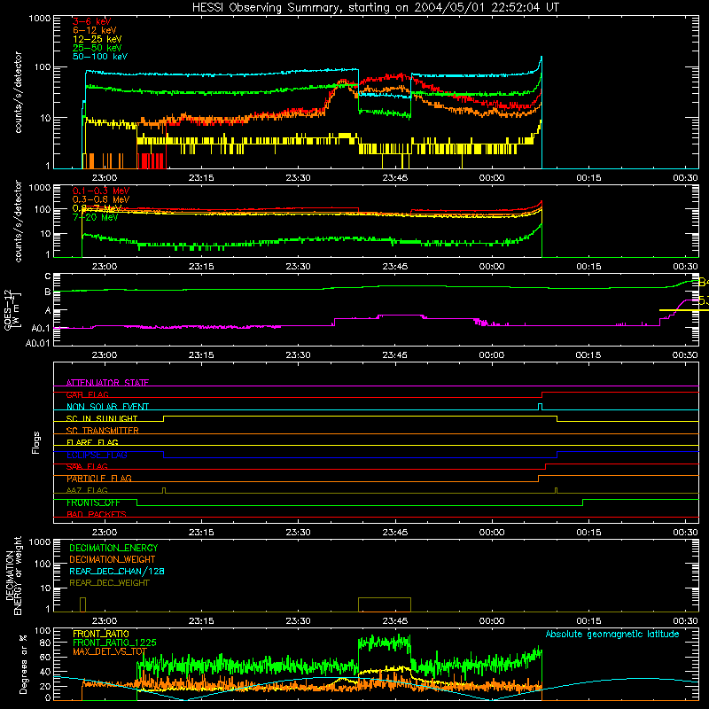The height and width of the screenshot is (709, 709).
Task: Click the 0.8-7 MeV legend label
Action: point(97,208)
